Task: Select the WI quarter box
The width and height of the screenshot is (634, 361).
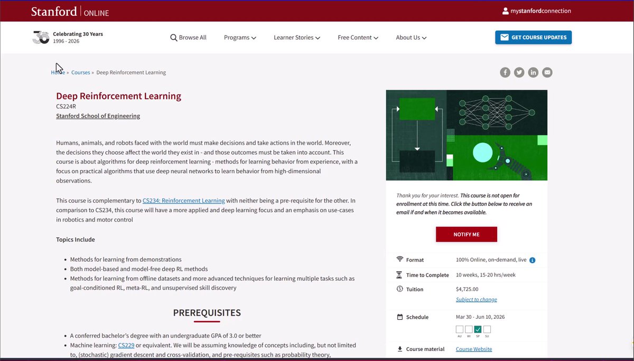Action: click(x=469, y=329)
